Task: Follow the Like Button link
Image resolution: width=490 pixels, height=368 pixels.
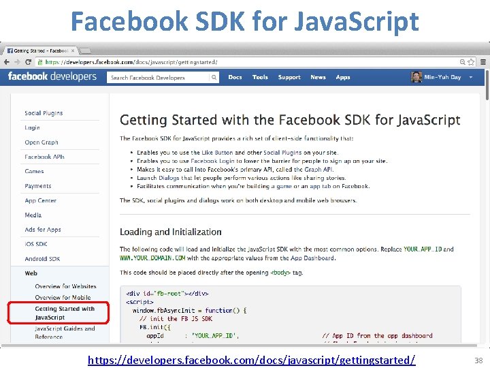Action: [x=217, y=153]
